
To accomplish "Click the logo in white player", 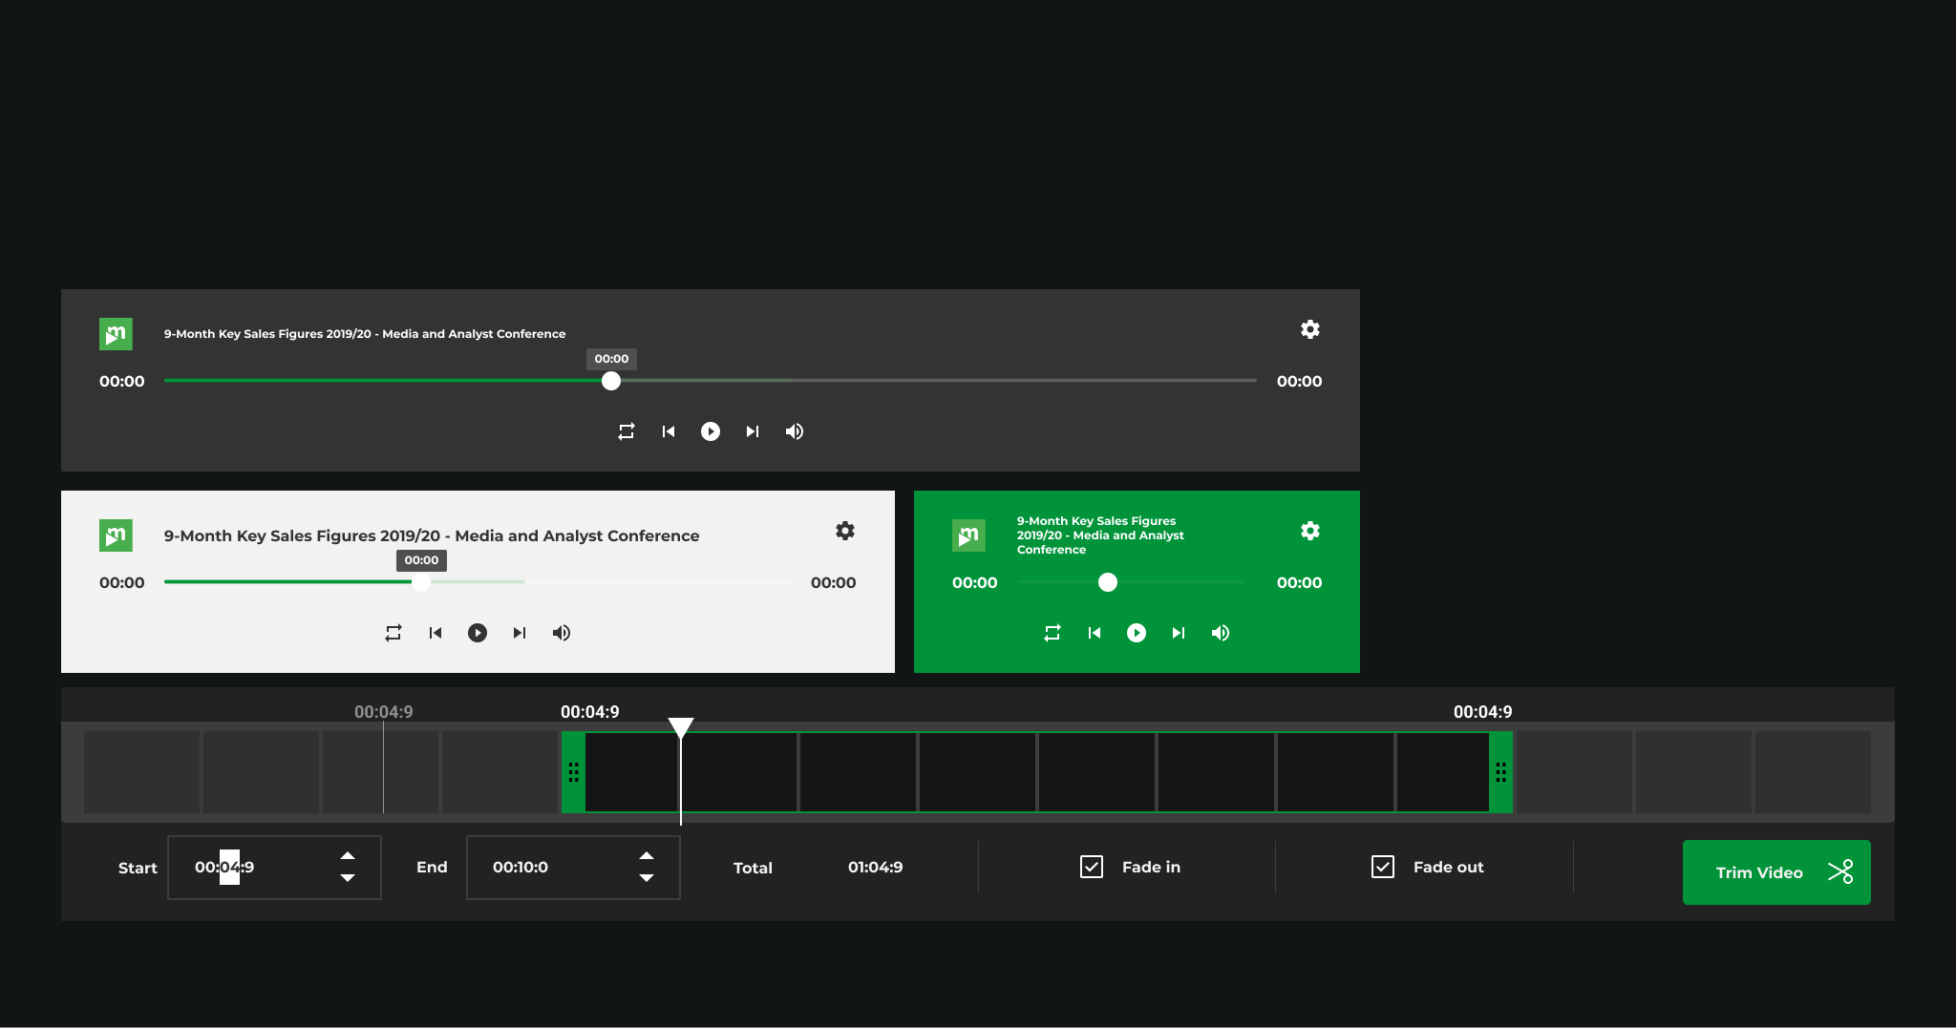I will tap(116, 535).
